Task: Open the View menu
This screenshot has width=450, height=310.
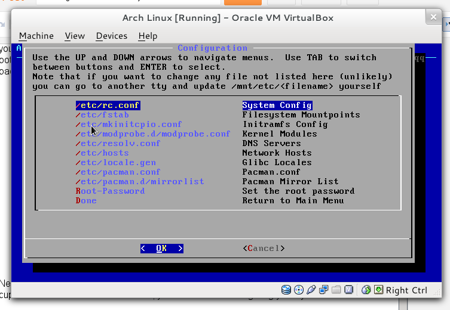Action: coord(75,36)
